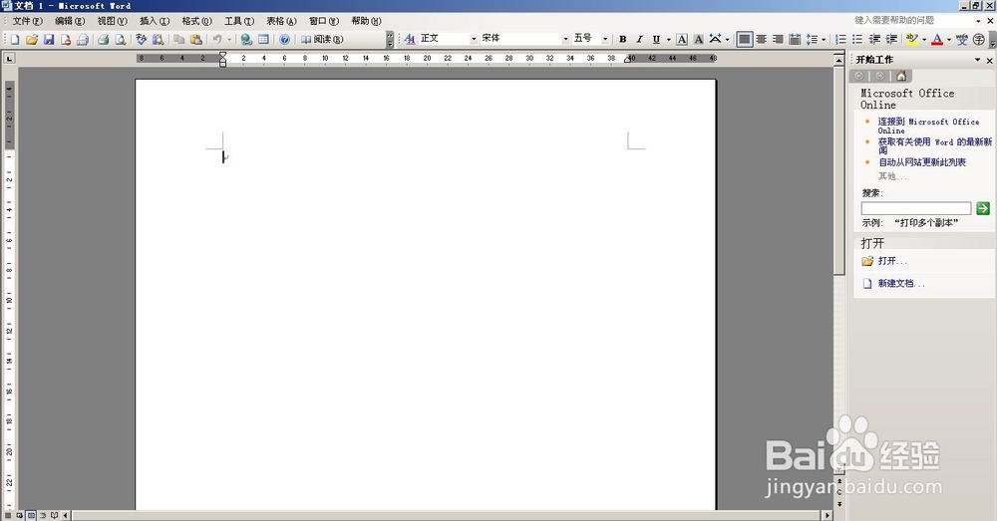Open the font color dropdown arrow
The width and height of the screenshot is (997, 521).
[x=949, y=40]
